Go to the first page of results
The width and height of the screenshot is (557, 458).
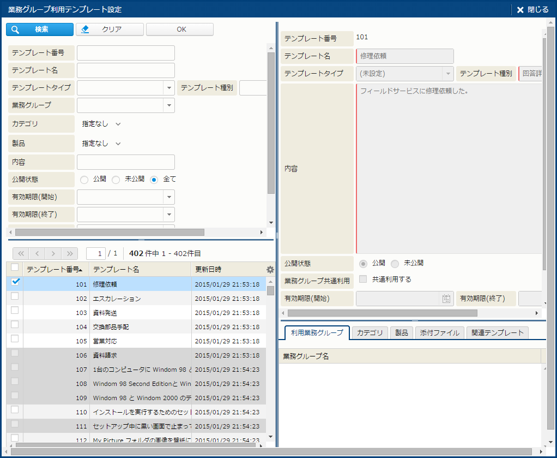coord(21,253)
